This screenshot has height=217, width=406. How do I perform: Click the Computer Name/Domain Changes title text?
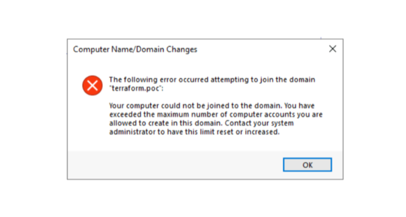[x=135, y=50]
